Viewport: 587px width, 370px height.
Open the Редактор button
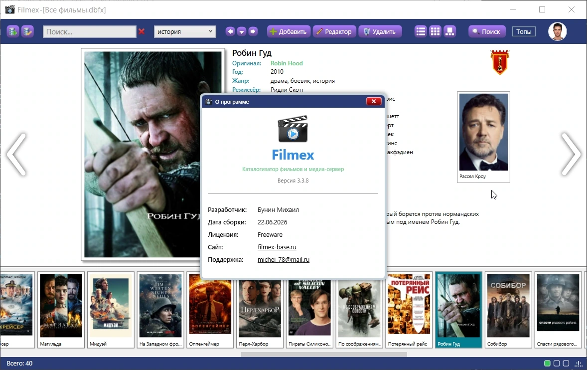(334, 31)
